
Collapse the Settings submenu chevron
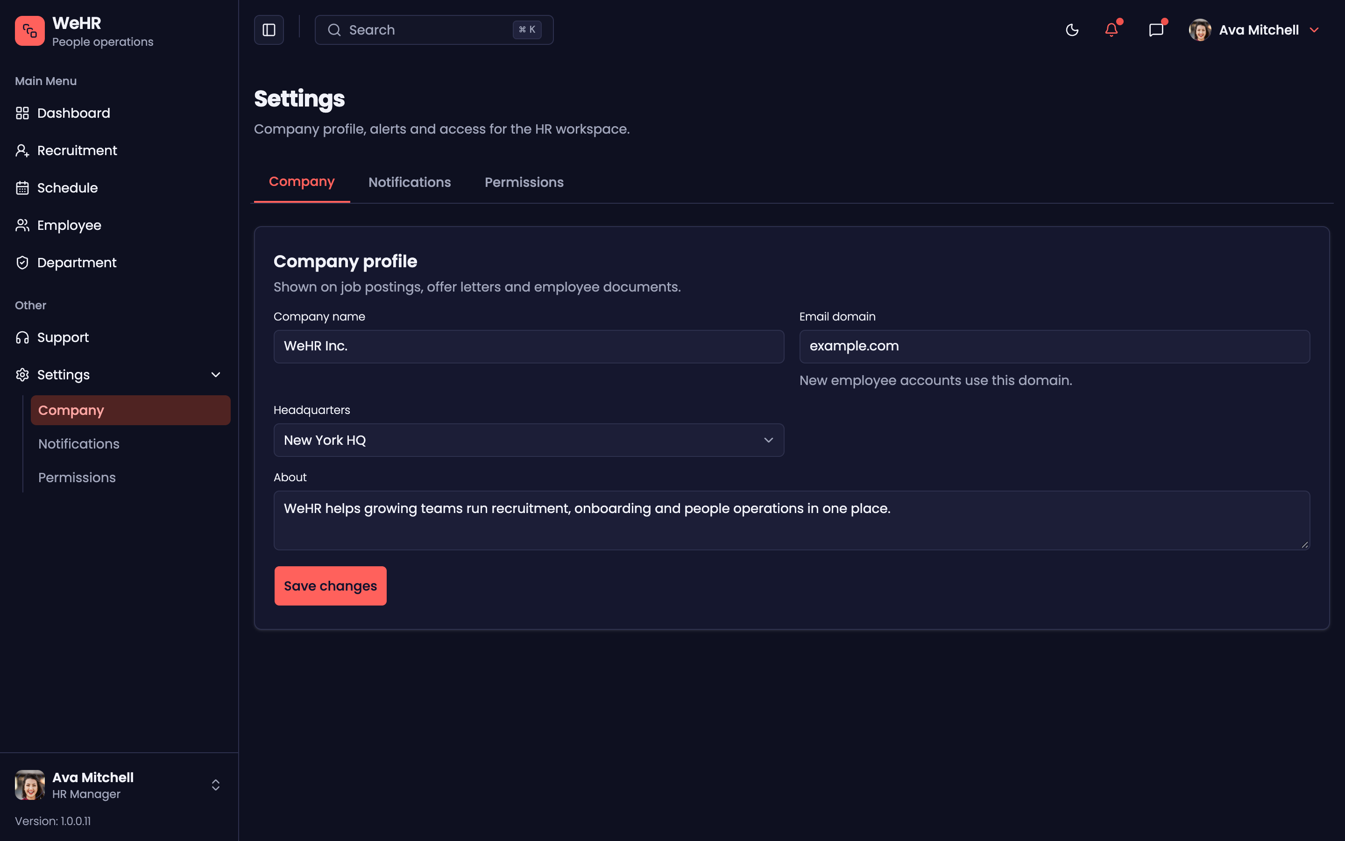coord(216,375)
